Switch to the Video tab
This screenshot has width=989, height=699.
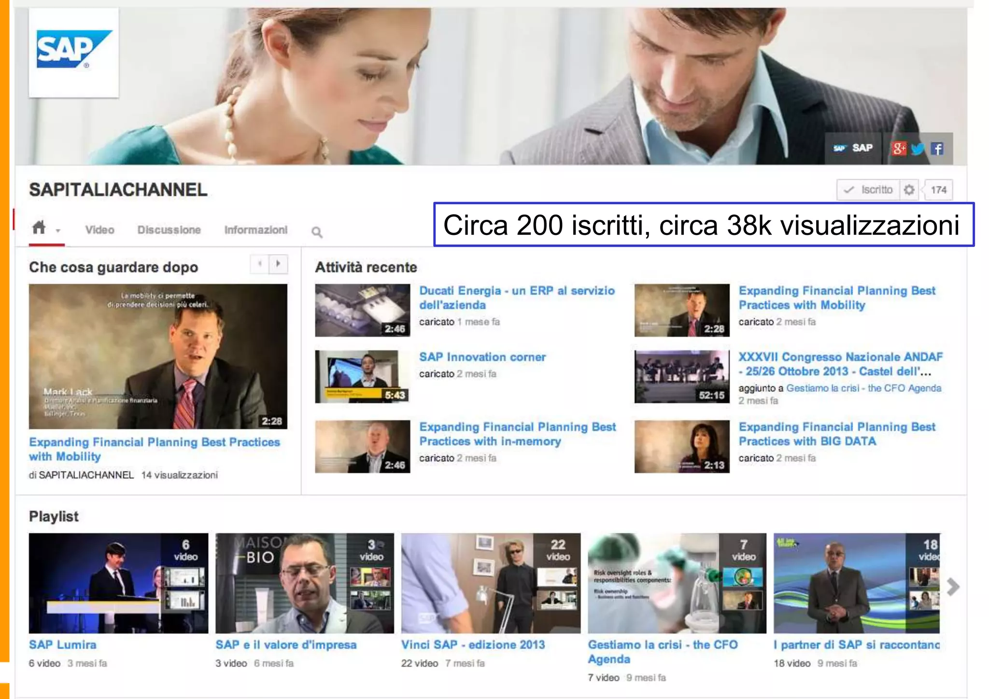(x=100, y=230)
